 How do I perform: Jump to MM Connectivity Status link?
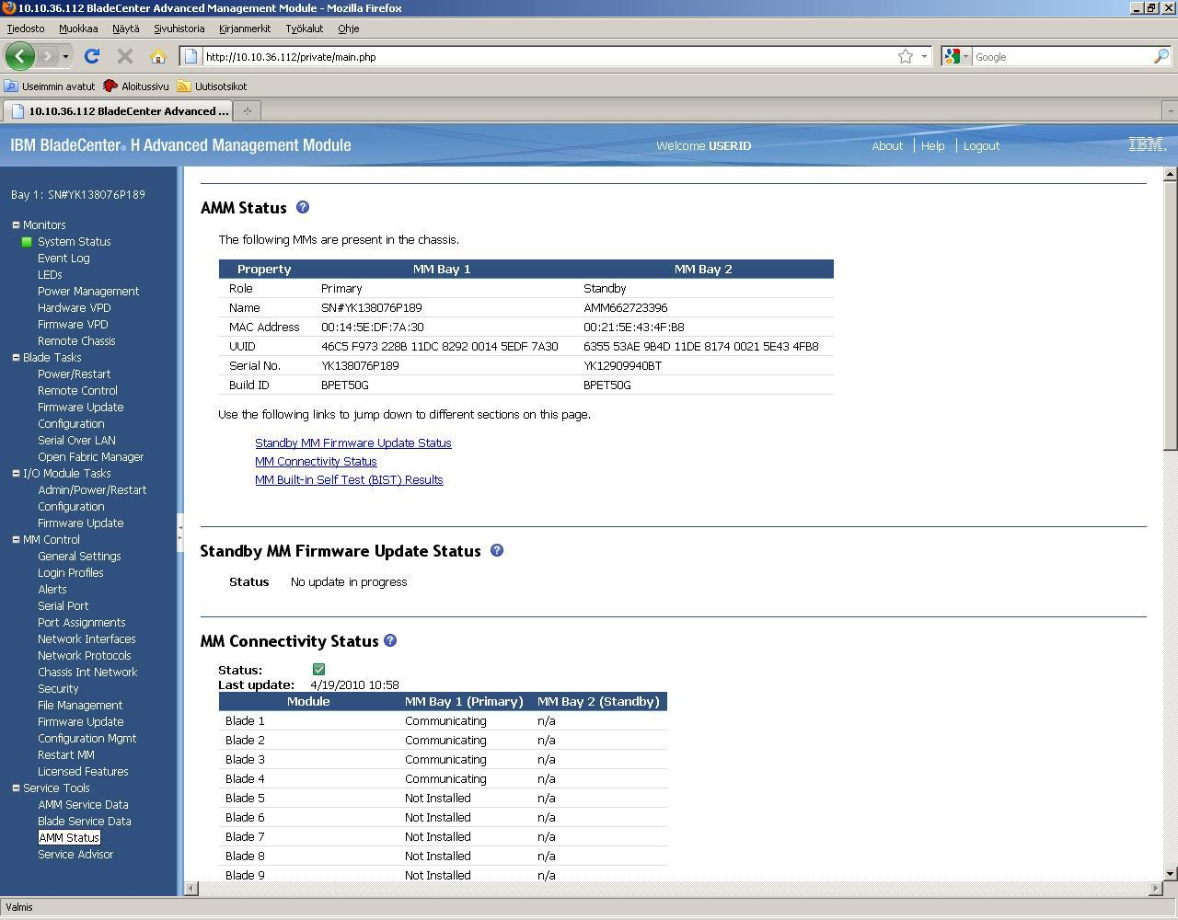click(316, 461)
